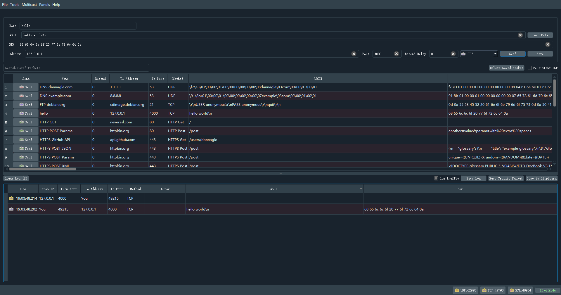This screenshot has width=561, height=295.
Task: Open the TCP method dropdown
Action: tap(479, 54)
